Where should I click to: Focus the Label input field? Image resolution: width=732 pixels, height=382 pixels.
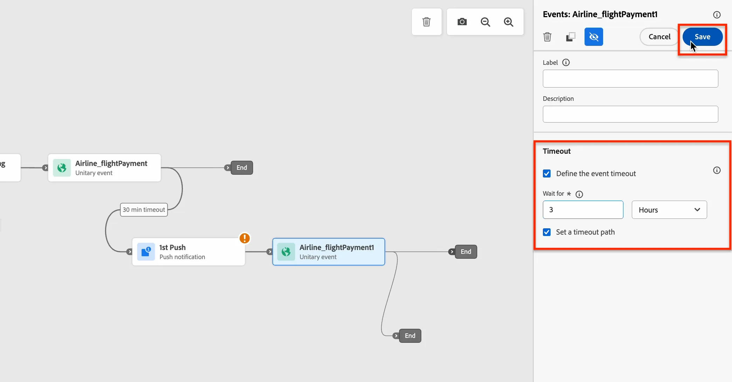[630, 78]
